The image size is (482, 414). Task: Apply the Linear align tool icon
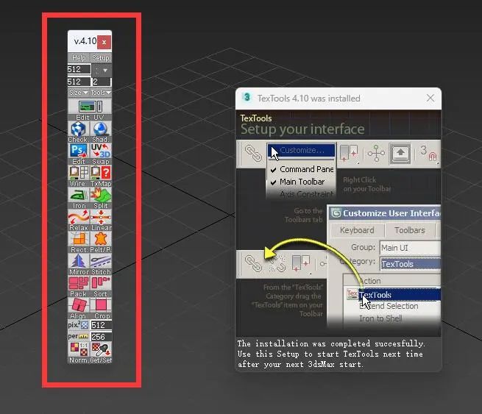101,217
